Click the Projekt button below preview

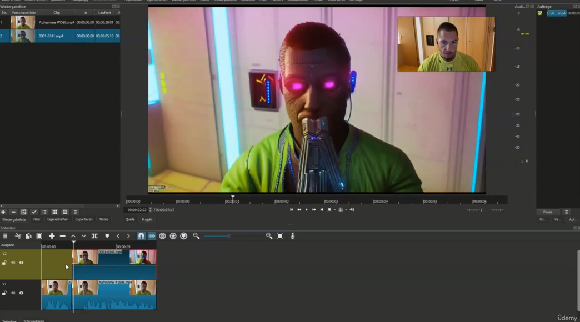pos(147,219)
